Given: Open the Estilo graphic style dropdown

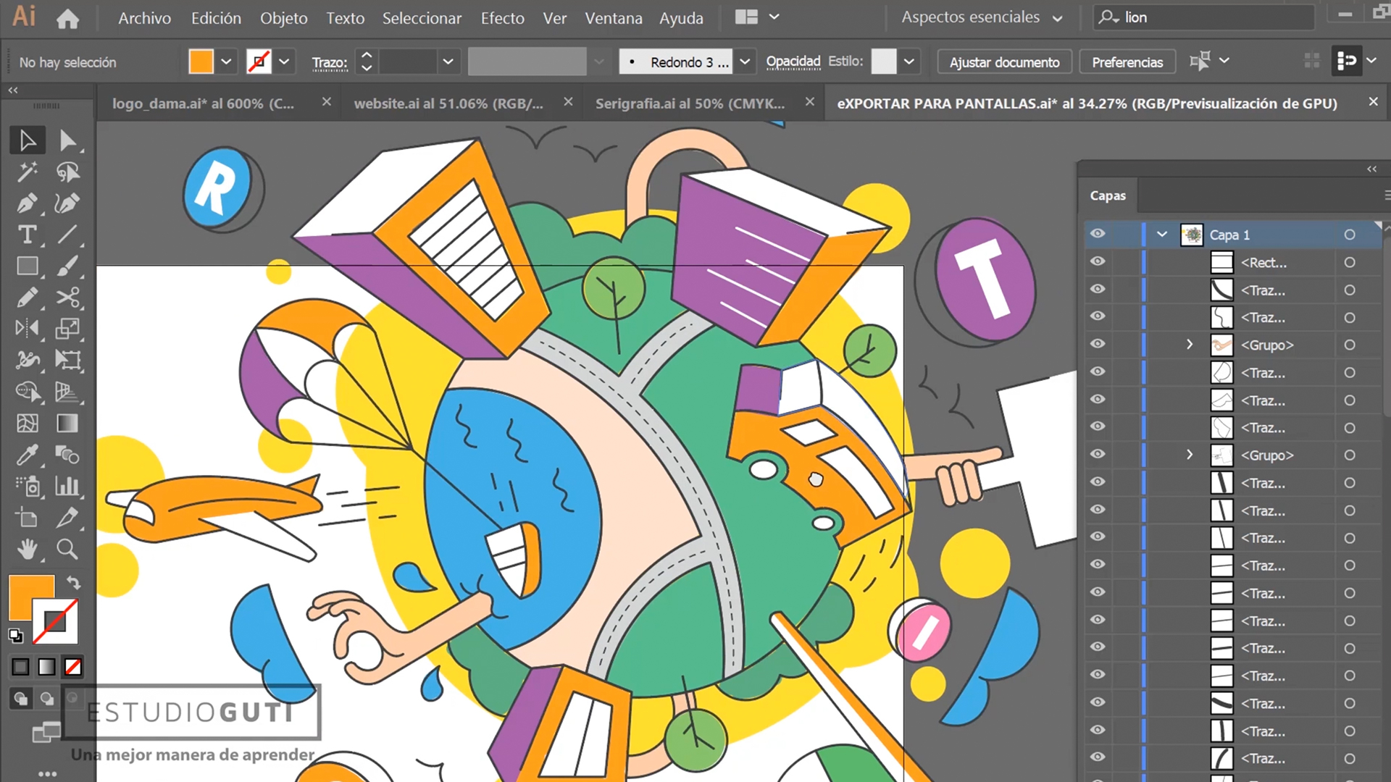Looking at the screenshot, I should point(908,62).
